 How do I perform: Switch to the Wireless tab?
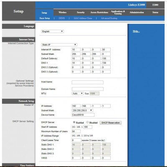pyautogui.click(x=63, y=13)
